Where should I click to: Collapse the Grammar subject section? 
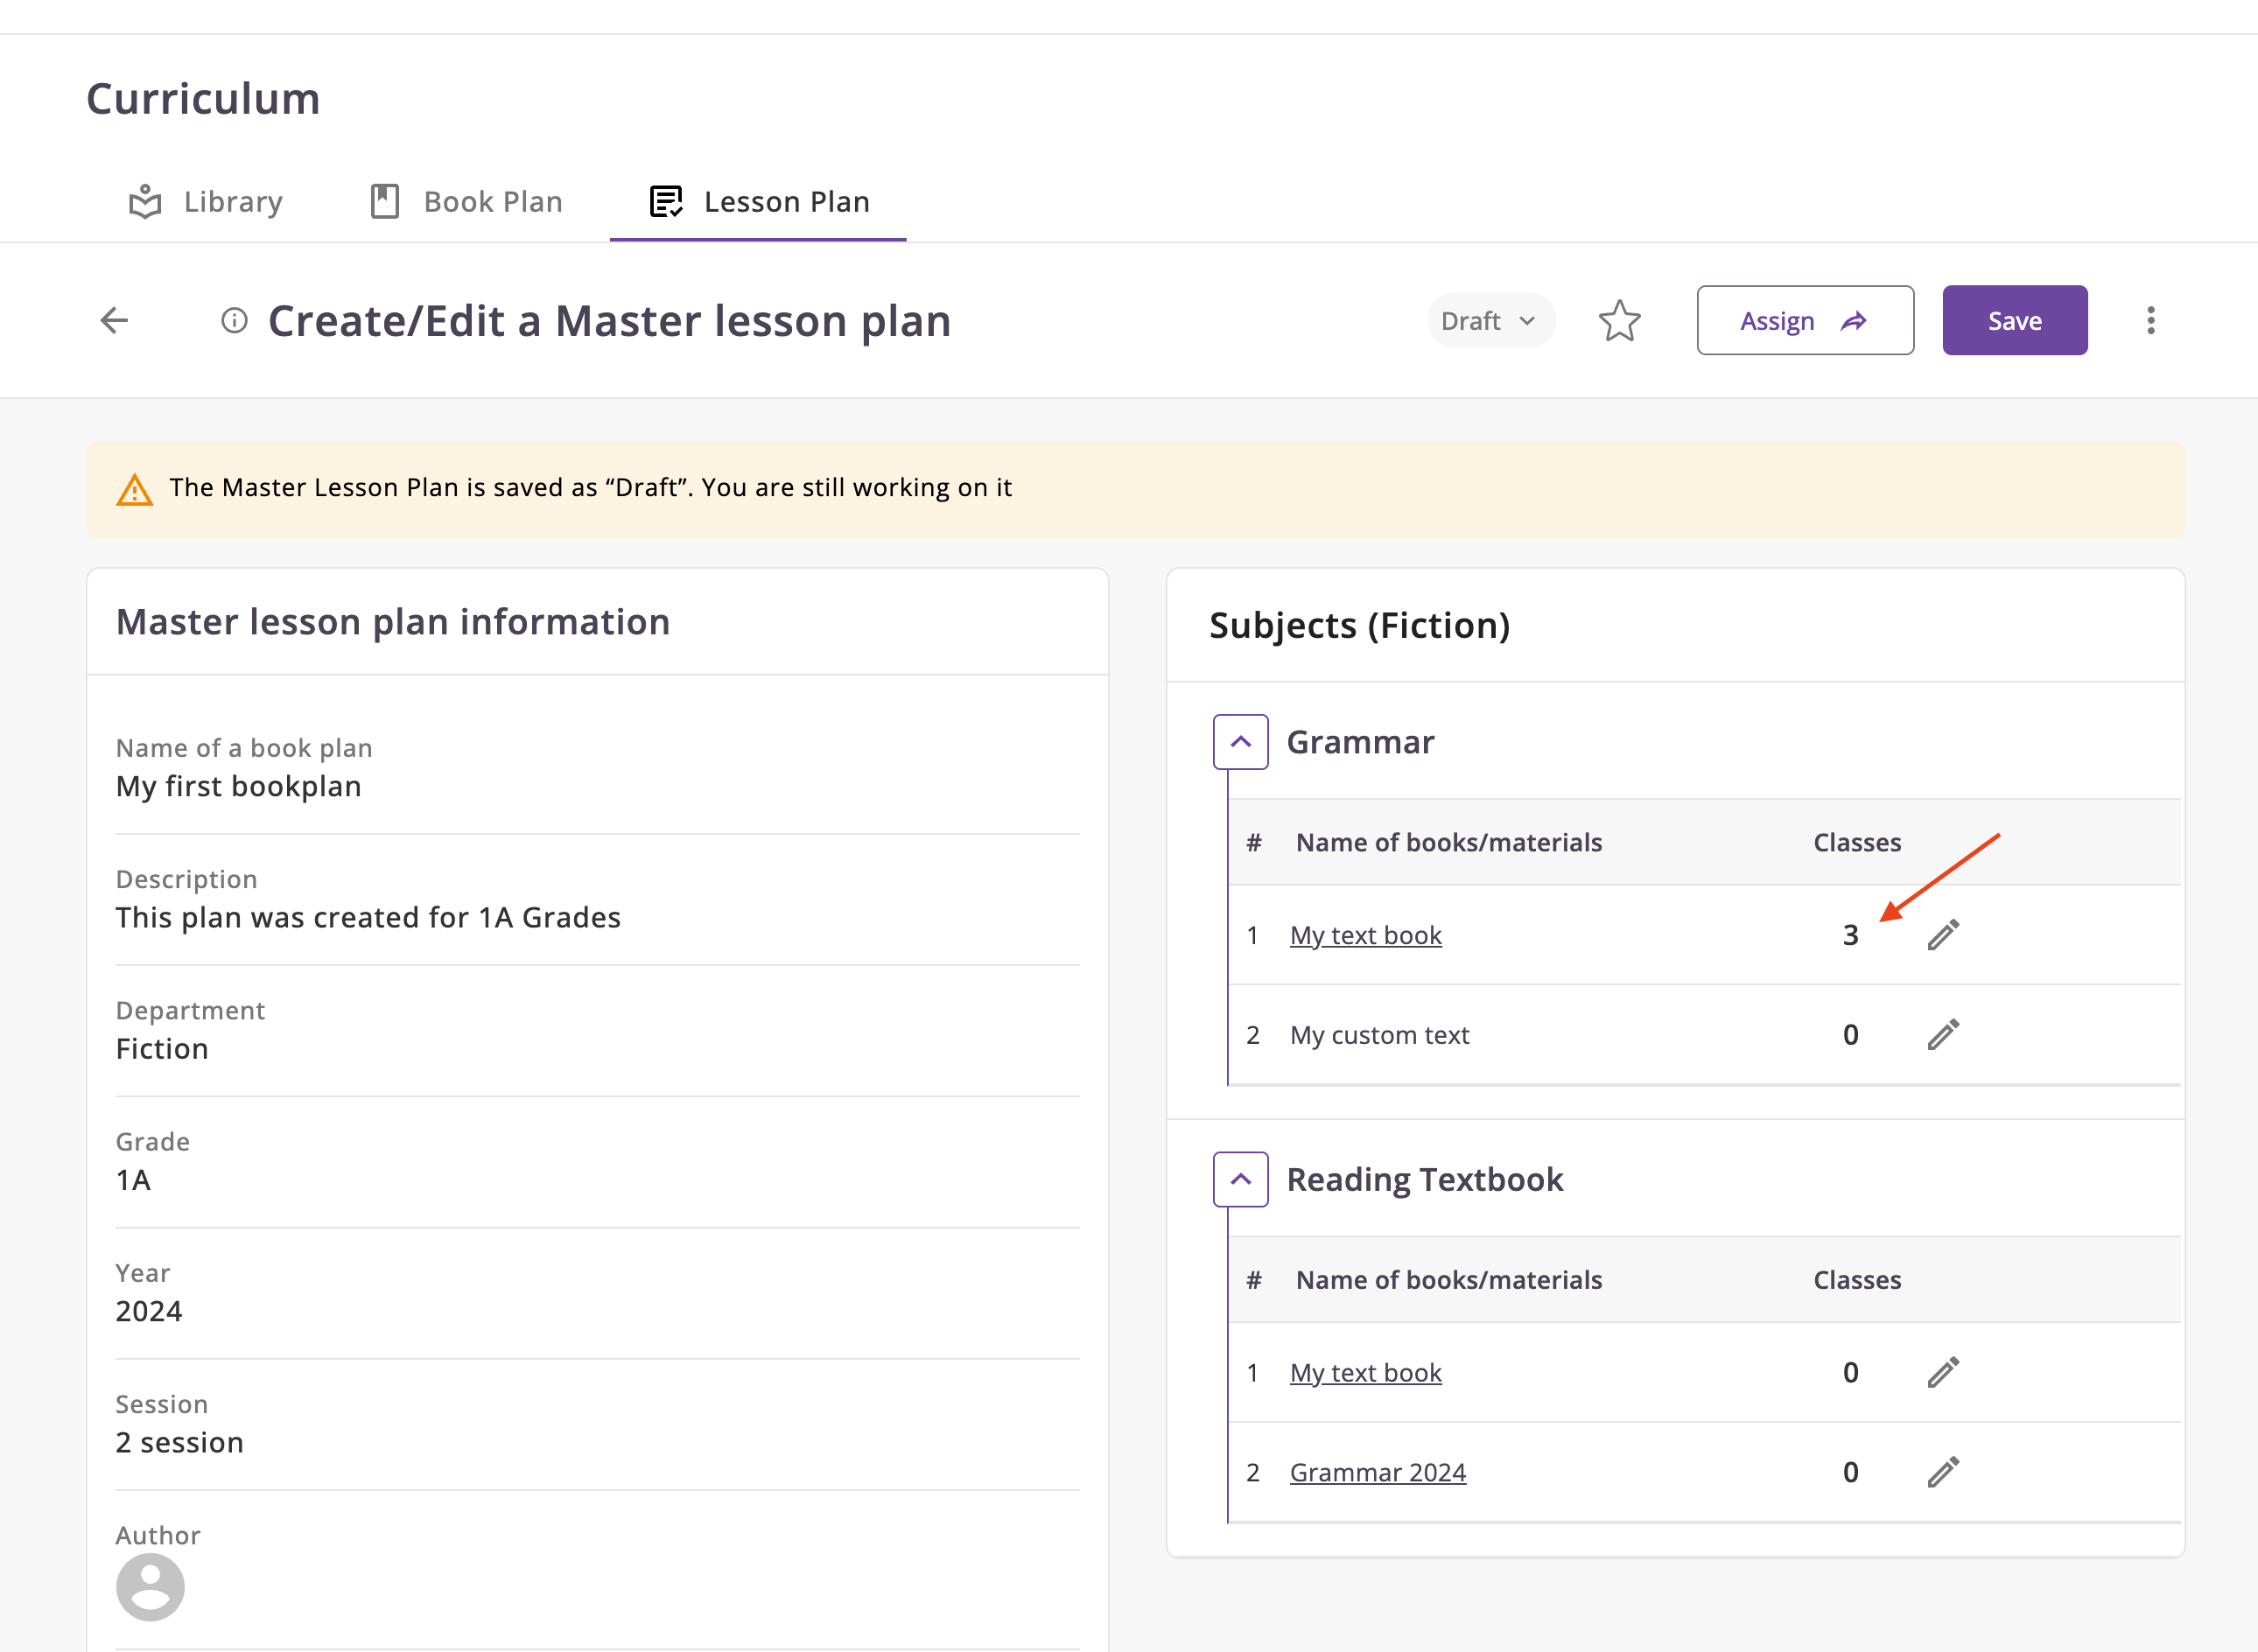coord(1240,742)
